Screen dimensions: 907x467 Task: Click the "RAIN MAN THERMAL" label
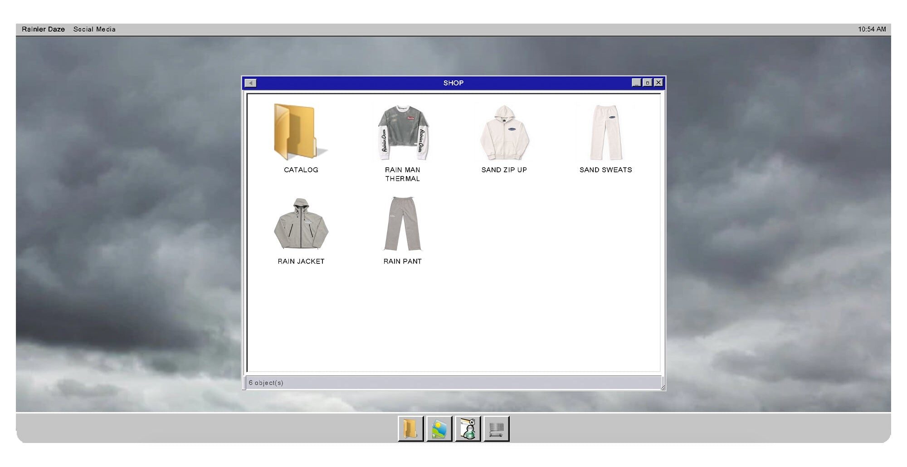[403, 175]
